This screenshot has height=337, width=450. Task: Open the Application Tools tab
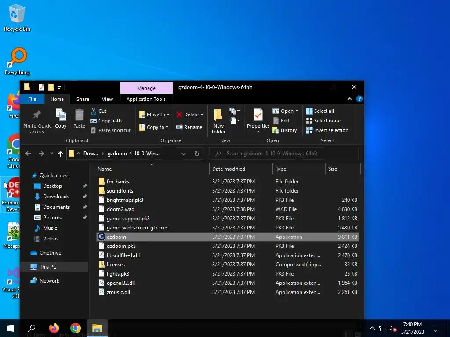[146, 99]
